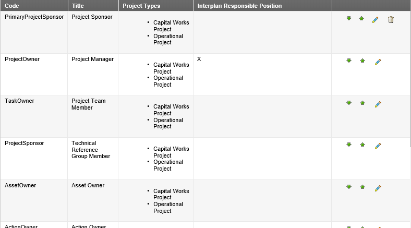
Task: Move ProjectSponsor row down
Action: pyautogui.click(x=348, y=145)
